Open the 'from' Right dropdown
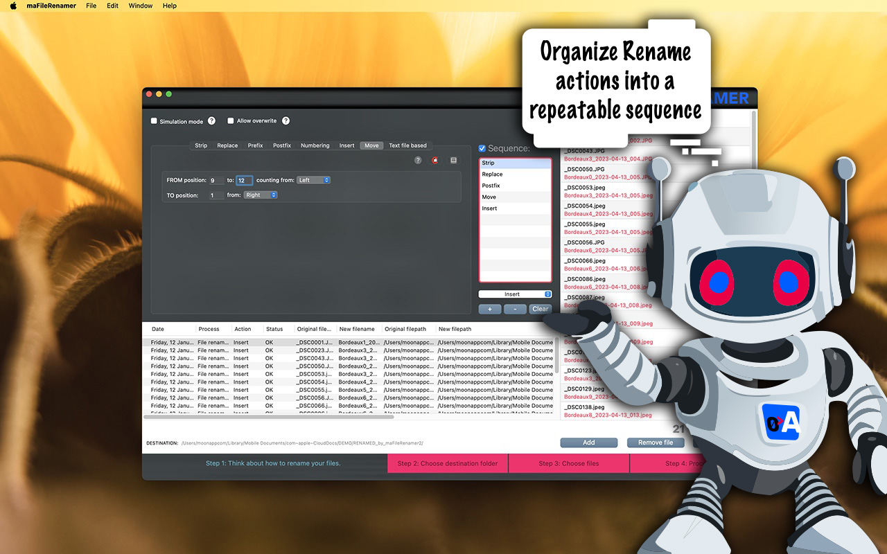The width and height of the screenshot is (887, 554). (261, 195)
